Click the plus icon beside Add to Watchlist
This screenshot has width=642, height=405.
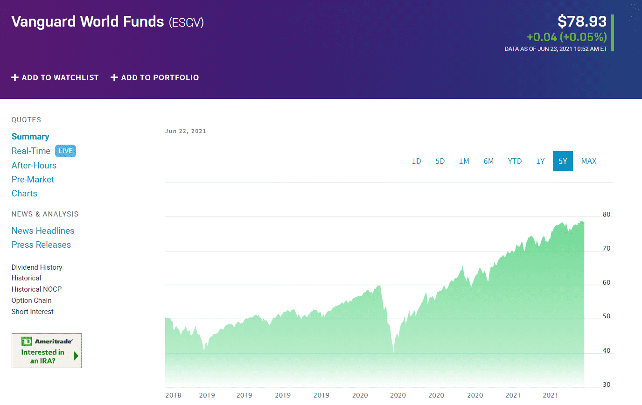15,77
